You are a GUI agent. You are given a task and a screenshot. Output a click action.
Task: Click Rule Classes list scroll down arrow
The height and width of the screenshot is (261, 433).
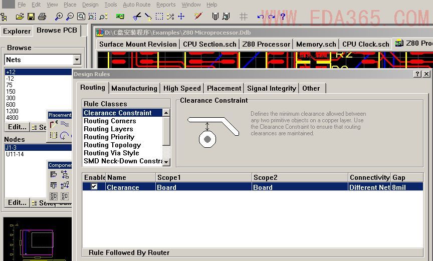(166, 162)
